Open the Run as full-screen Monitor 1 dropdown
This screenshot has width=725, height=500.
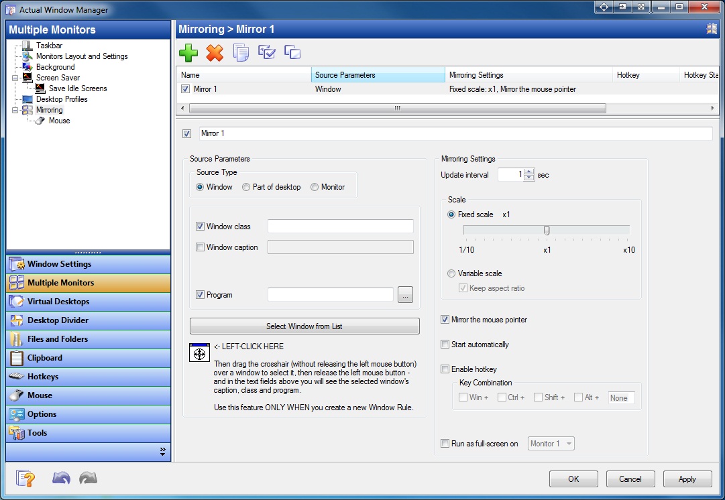pos(551,444)
